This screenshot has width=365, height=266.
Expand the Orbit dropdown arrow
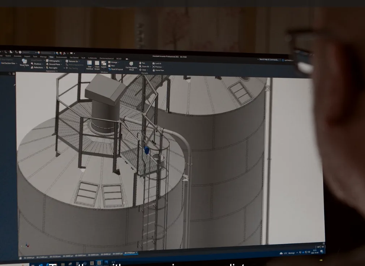147,70
